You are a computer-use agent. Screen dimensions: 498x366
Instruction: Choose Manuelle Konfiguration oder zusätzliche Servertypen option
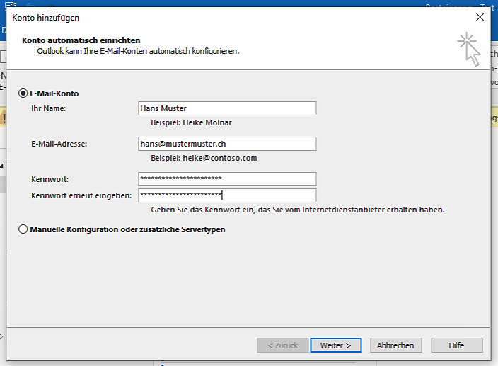[23, 229]
